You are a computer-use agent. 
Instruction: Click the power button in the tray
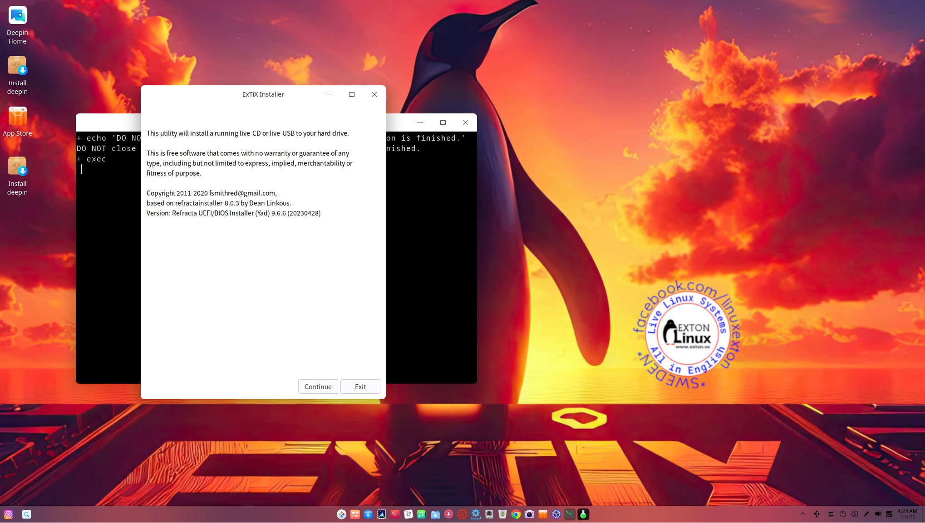click(x=842, y=514)
